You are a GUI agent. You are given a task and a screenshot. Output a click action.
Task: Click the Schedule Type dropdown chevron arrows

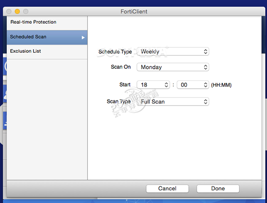[205, 51]
